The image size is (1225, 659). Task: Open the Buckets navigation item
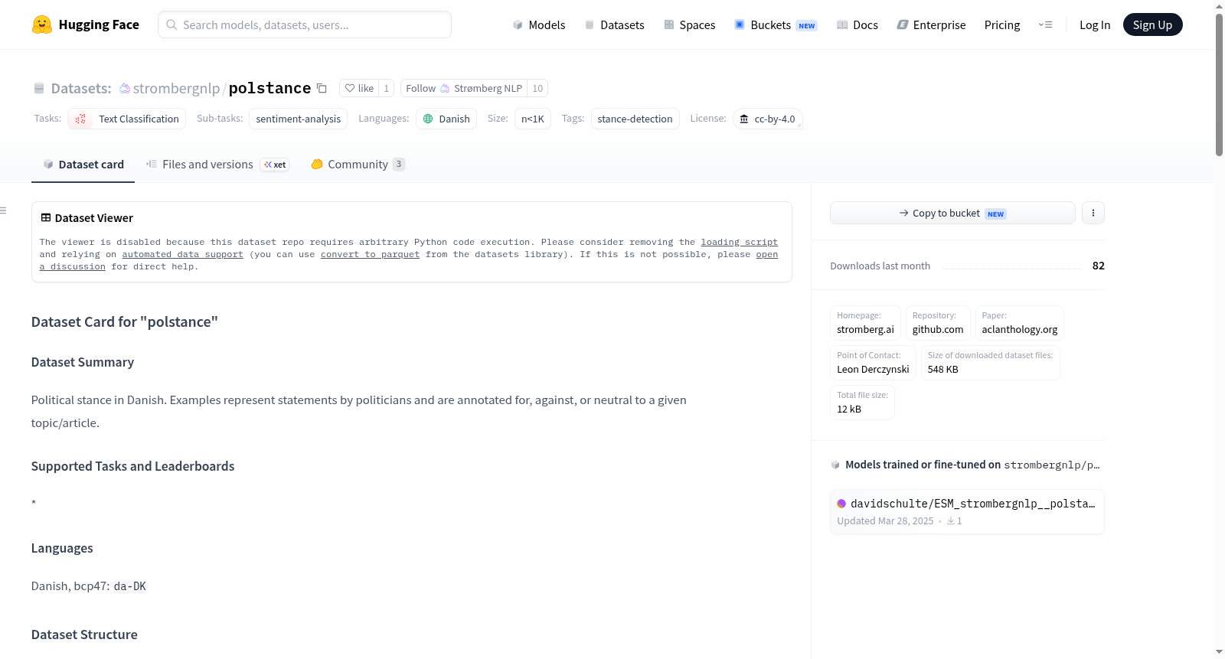click(776, 24)
